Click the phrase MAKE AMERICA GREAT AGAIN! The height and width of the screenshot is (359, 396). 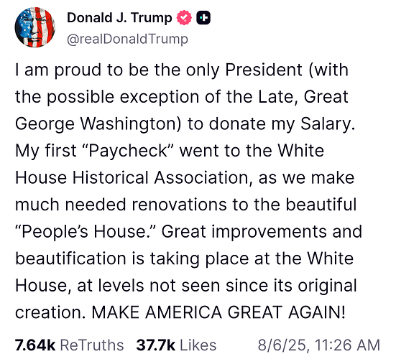(x=218, y=312)
